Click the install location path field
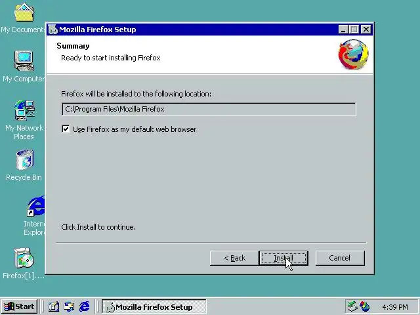This screenshot has height=315, width=420. click(209, 110)
